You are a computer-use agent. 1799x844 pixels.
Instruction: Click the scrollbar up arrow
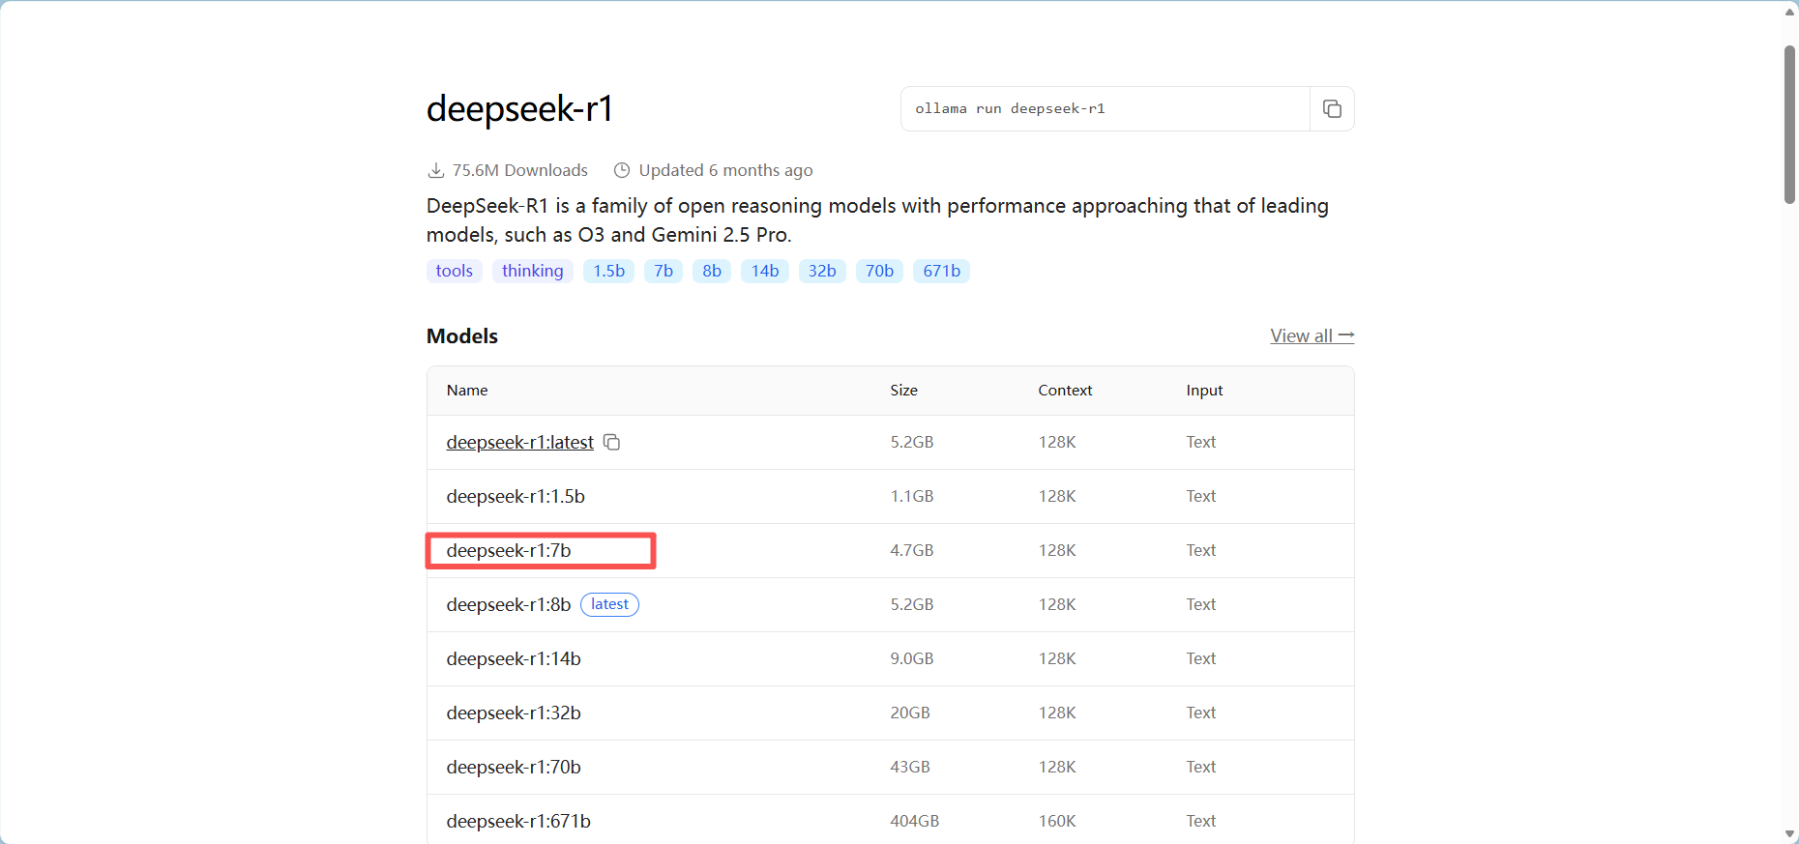pos(1789,12)
